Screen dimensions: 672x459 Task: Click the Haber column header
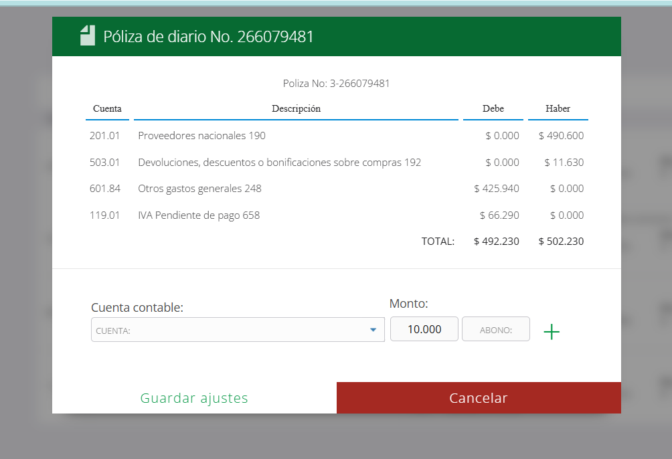[558, 108]
